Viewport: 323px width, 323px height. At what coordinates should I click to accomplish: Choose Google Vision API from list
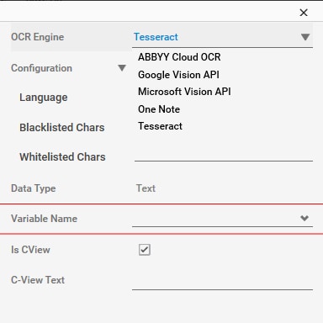coord(178,75)
